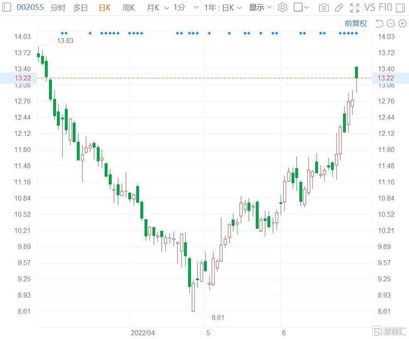
Task: Click the sidebar panel icon left of 002055
Action: 7,7
